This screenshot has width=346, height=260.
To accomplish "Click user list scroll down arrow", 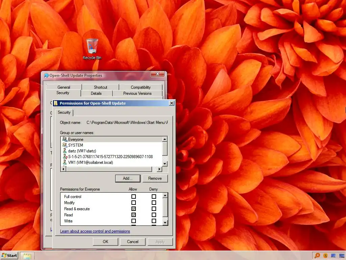I will (165, 164).
